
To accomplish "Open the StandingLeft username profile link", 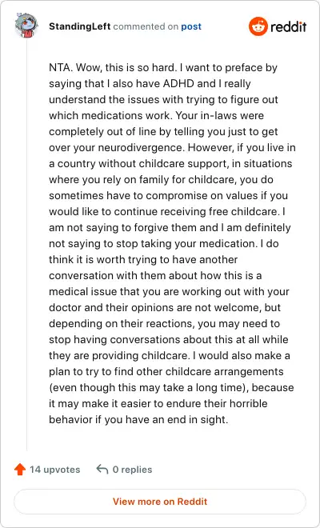I will [x=80, y=26].
